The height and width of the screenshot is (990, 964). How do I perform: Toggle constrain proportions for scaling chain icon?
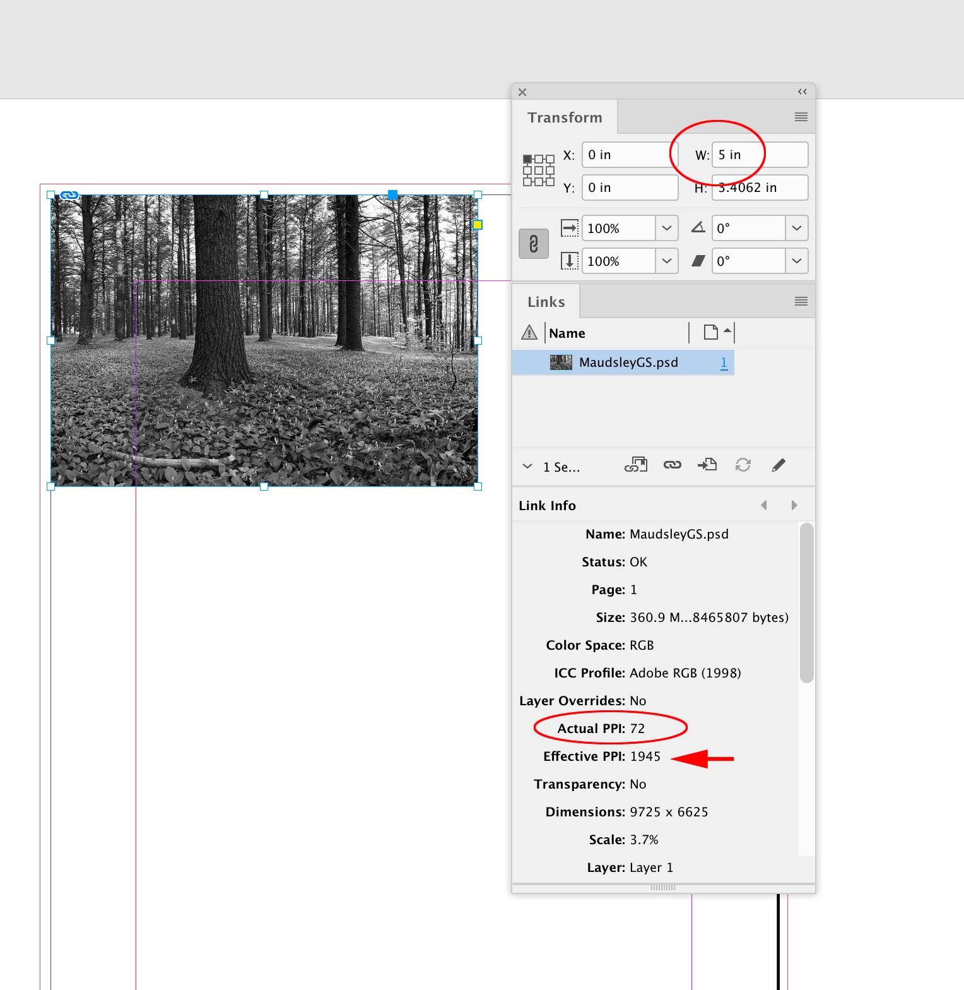coord(534,244)
